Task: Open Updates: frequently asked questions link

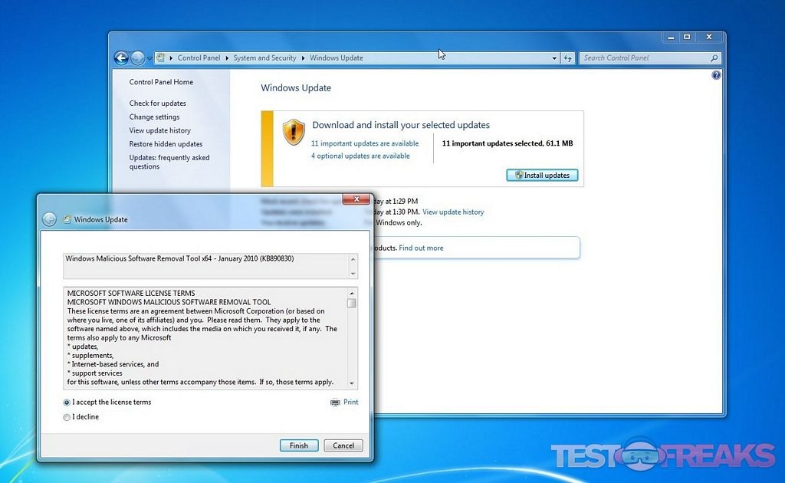Action: pyautogui.click(x=169, y=162)
